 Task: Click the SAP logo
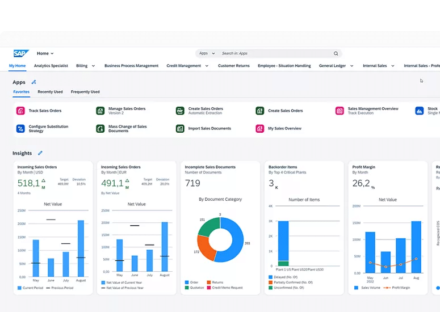(22, 53)
